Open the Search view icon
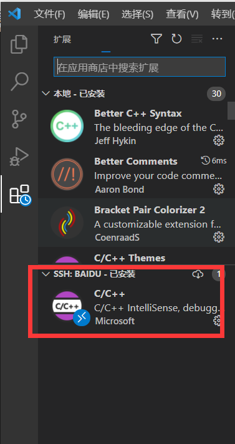 [19, 82]
